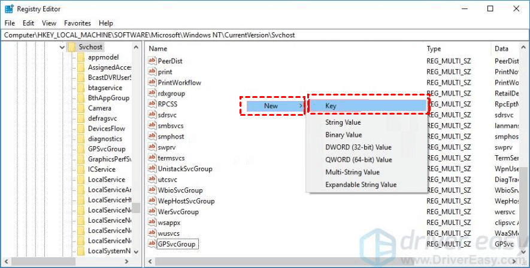Open the Favorites menu
Viewport: 530px width, 268px height.
click(x=77, y=23)
